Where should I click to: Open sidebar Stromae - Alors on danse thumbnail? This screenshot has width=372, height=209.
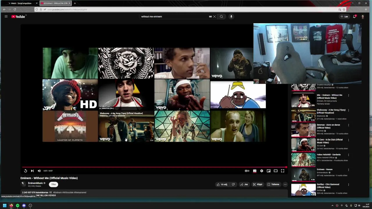click(x=303, y=130)
